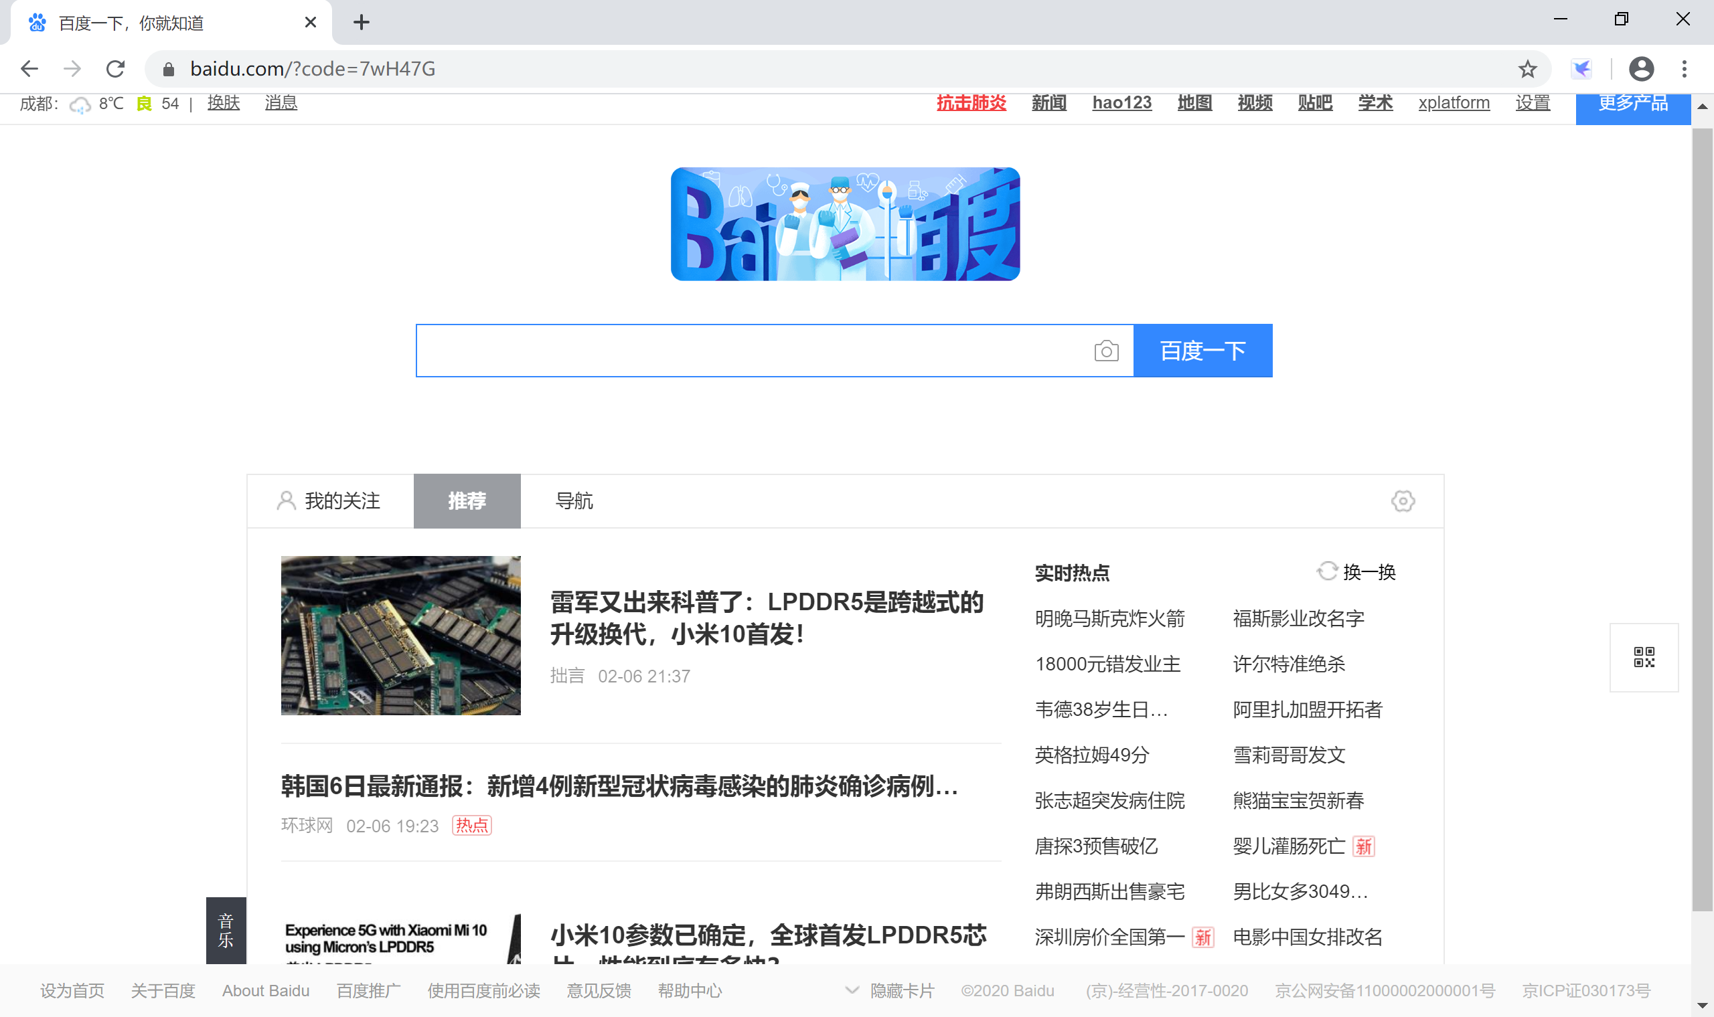Viewport: 1714px width, 1017px height.
Task: Click the weather cloud icon
Action: (x=80, y=104)
